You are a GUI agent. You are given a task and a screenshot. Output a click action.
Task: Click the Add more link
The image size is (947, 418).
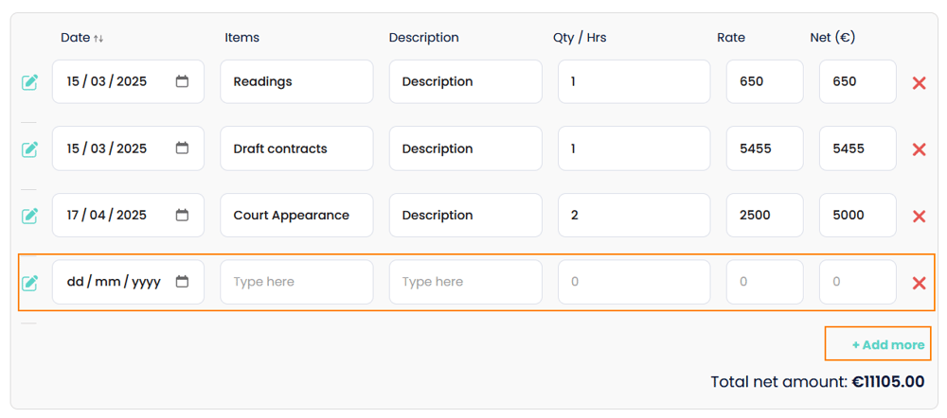click(x=887, y=345)
